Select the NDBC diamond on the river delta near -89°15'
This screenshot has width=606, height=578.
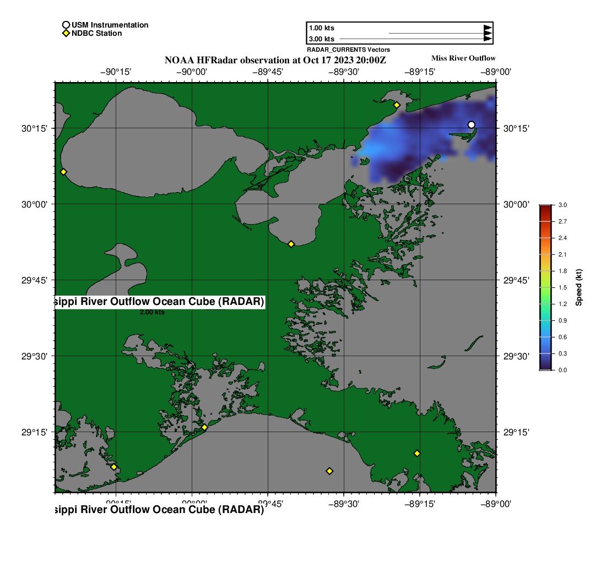pos(417,453)
